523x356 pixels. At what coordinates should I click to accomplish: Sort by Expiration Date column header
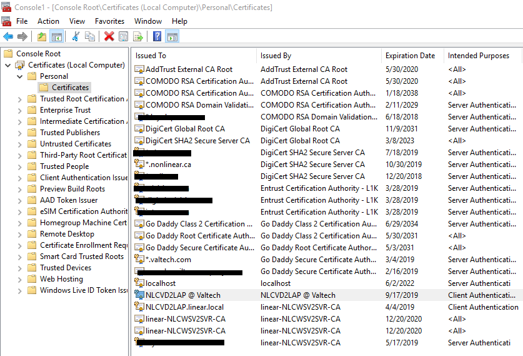[412, 56]
